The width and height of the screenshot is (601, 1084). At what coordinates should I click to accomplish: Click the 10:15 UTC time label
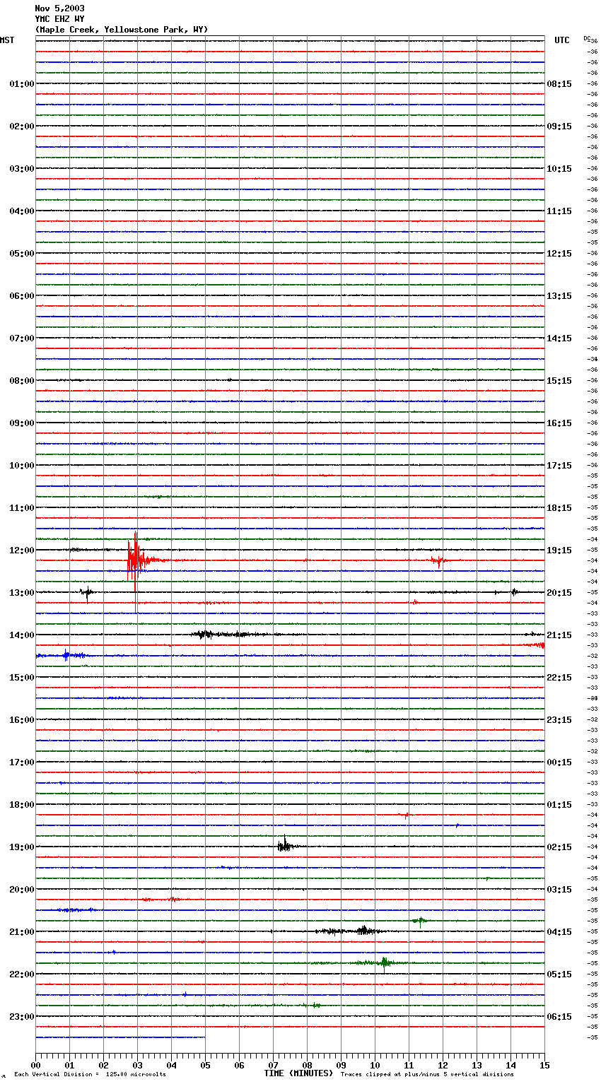click(559, 169)
